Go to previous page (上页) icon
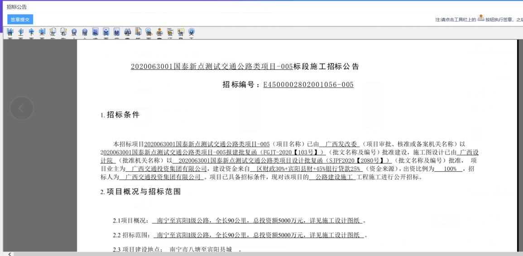Screen dimensions: 523x256 click(21, 33)
